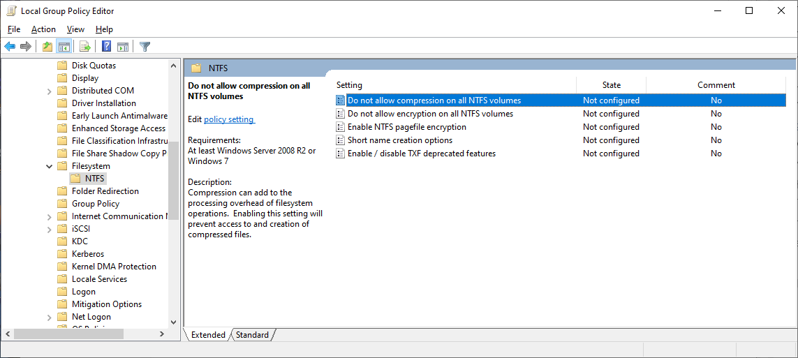This screenshot has height=358, width=798.
Task: Click 'No' comment for Short name creation
Action: (716, 140)
